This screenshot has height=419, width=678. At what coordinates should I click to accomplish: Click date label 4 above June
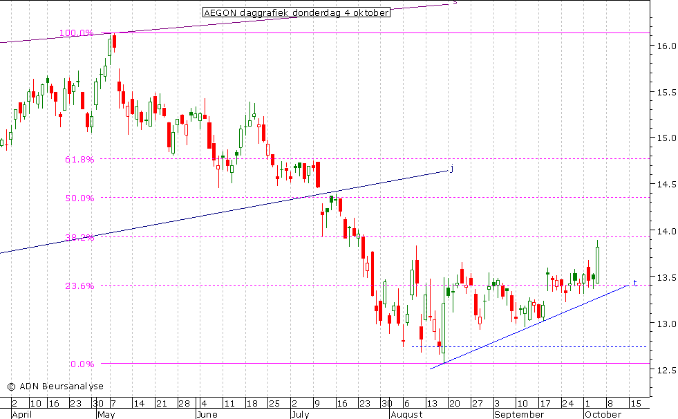point(204,403)
